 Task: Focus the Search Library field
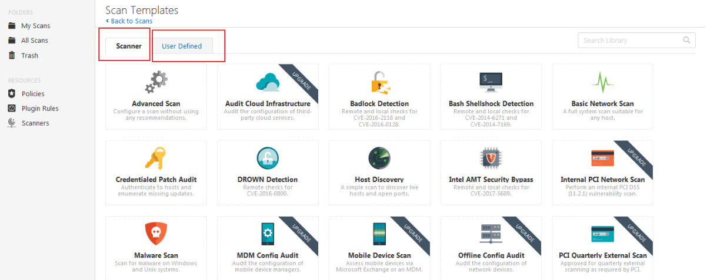pyautogui.click(x=637, y=41)
